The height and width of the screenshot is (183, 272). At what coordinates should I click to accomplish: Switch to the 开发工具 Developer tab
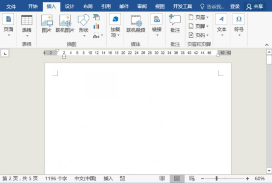point(182,6)
